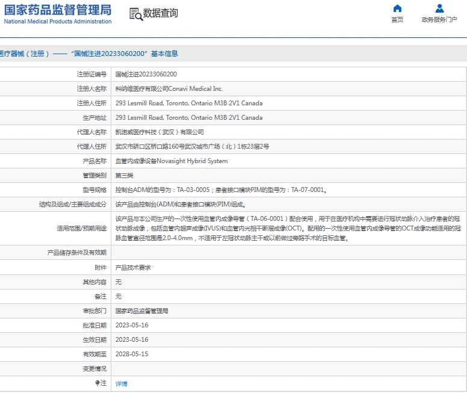Click the 附件 label
Screen dimensions: 467x393
click(x=101, y=268)
